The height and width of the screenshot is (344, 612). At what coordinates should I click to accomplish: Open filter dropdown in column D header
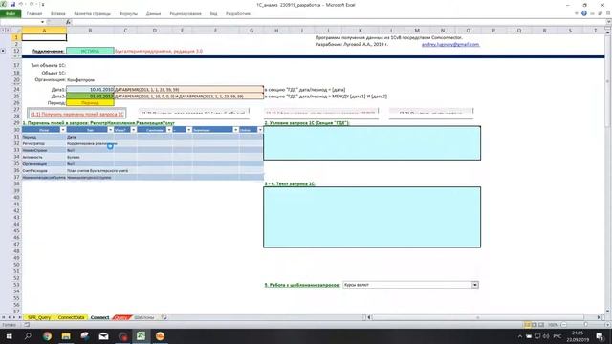click(169, 130)
